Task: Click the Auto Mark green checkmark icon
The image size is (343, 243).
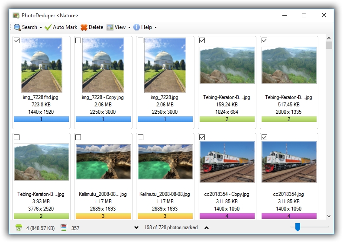Action: (x=48, y=27)
